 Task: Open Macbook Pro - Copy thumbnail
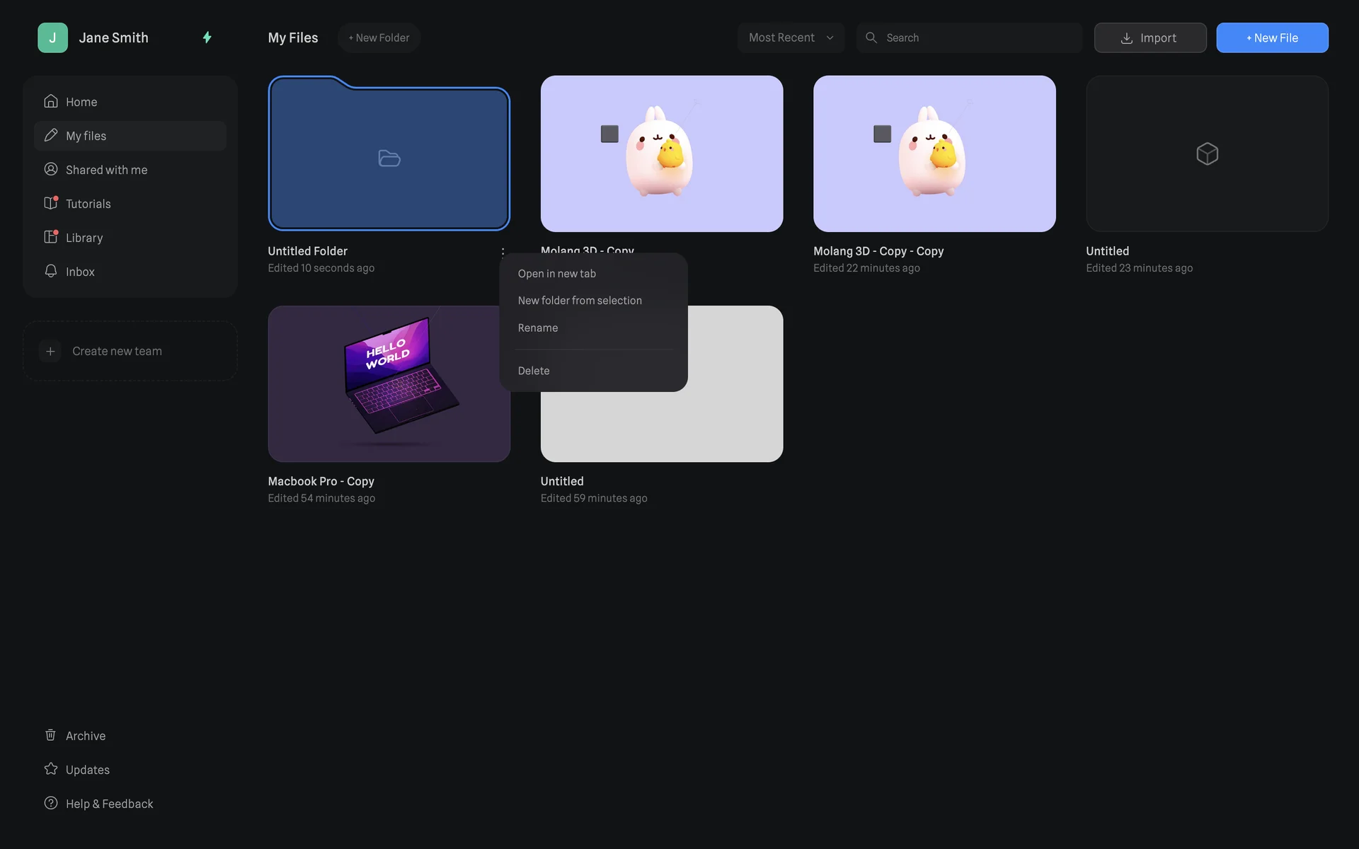(389, 384)
